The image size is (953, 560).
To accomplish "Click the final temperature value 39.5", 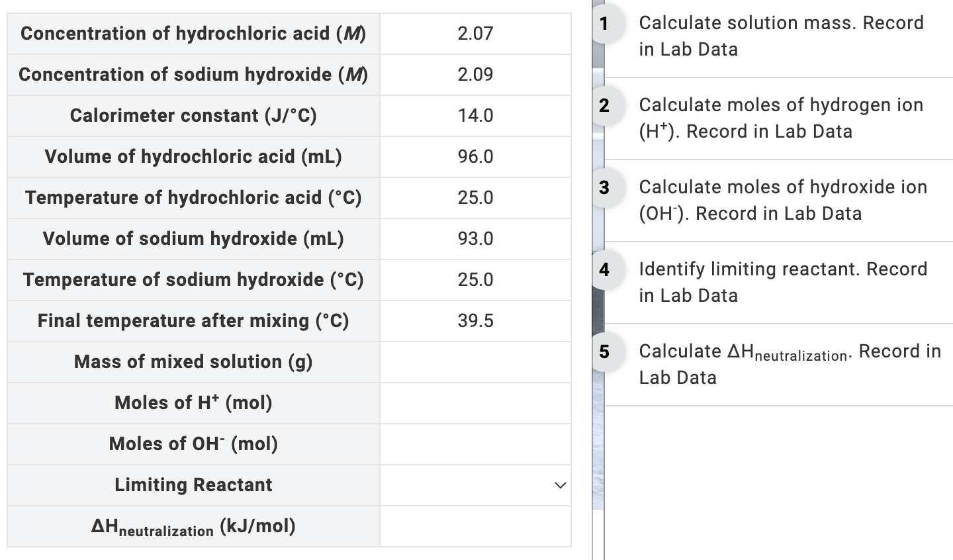I will (x=475, y=321).
